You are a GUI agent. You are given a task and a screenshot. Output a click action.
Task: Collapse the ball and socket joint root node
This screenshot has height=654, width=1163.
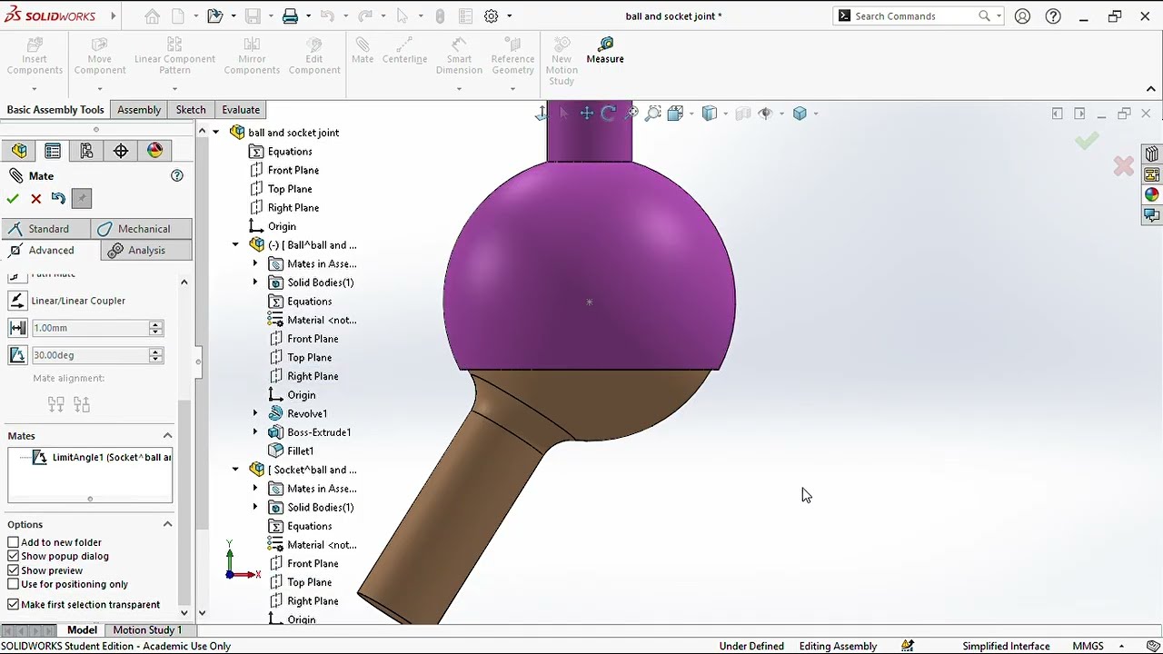click(x=215, y=133)
